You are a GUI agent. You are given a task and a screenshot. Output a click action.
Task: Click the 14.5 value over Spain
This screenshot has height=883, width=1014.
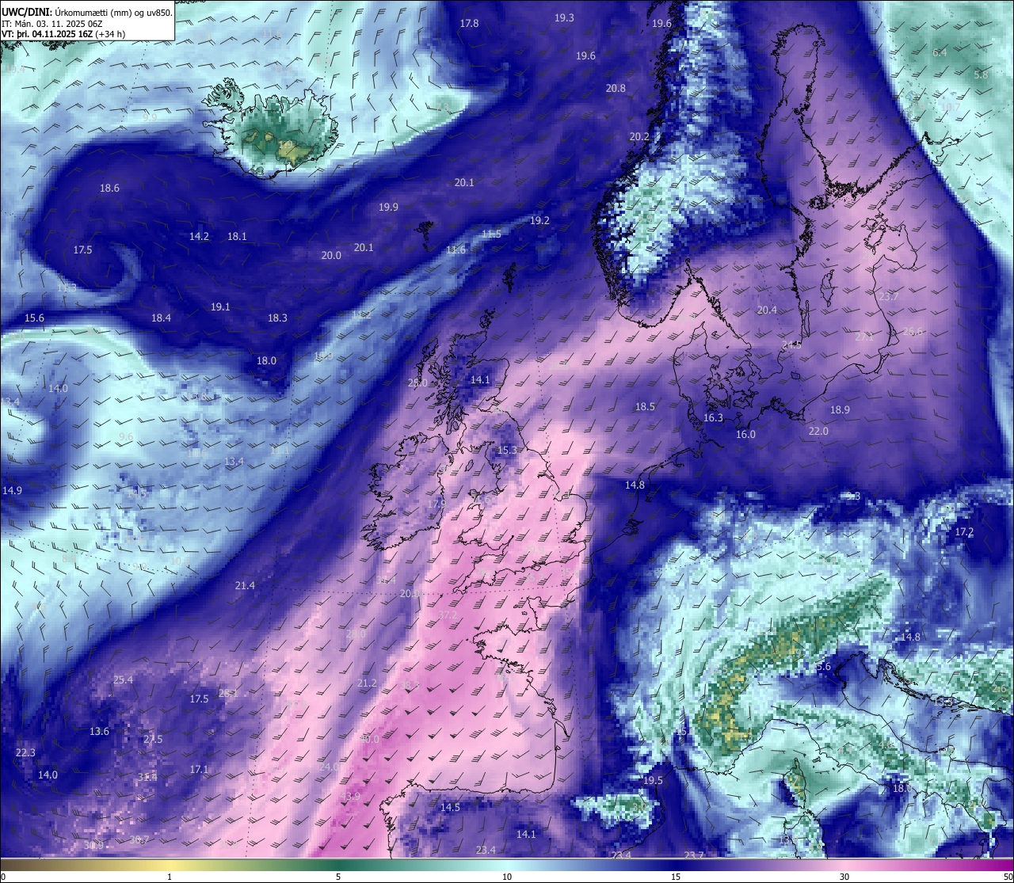[450, 808]
